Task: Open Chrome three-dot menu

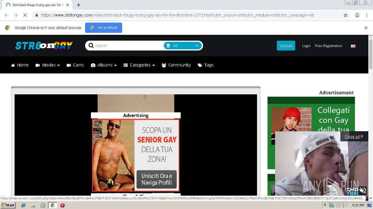Action: tap(366, 15)
